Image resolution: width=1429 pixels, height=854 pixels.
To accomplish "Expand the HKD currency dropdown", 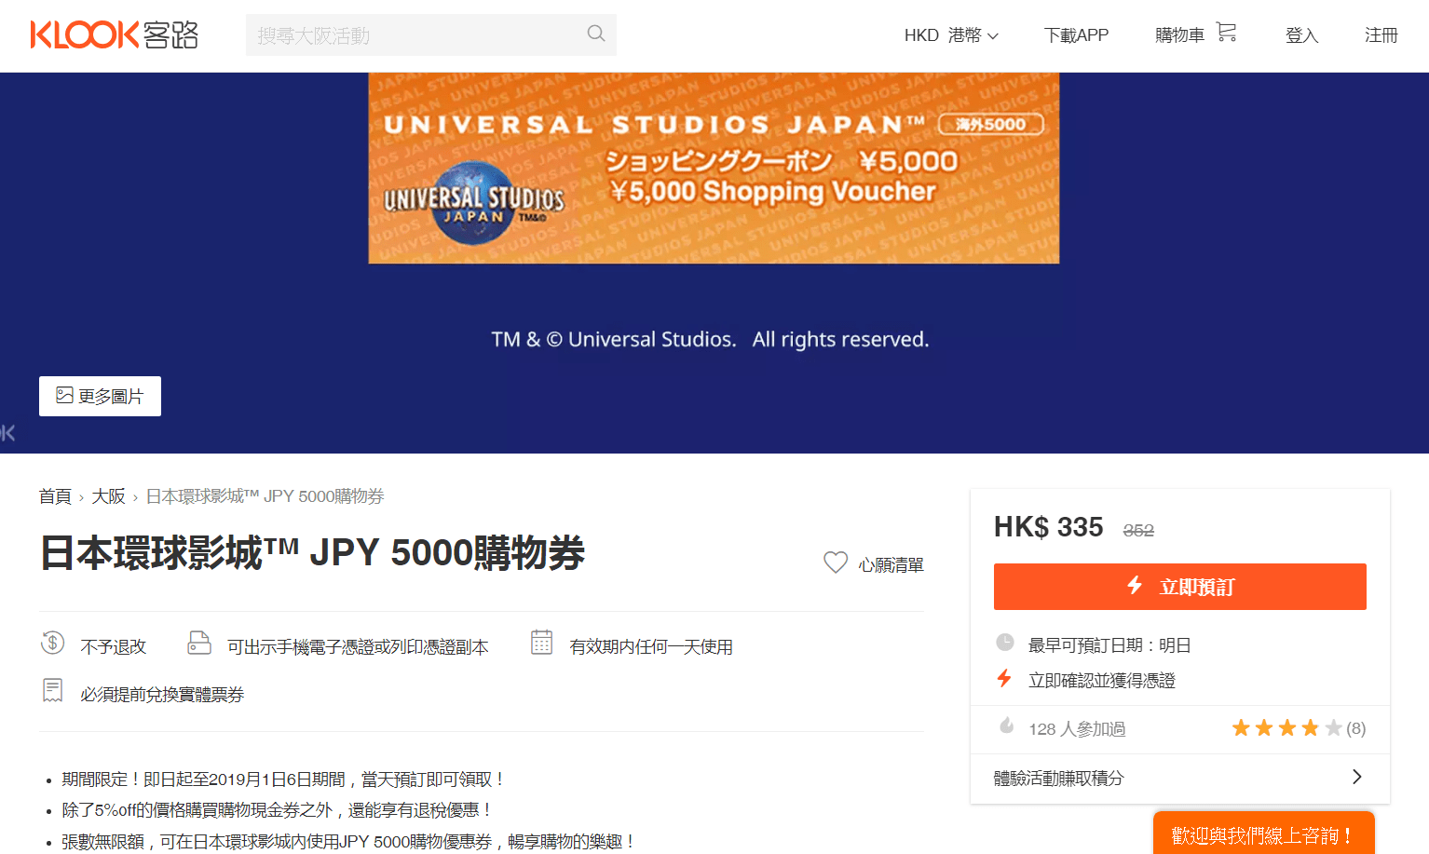I will coord(951,35).
